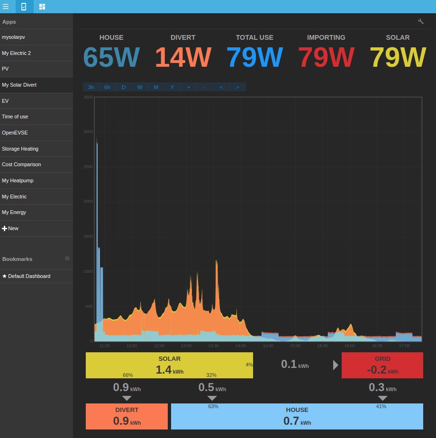Navigate forward with the right arrow

click(237, 87)
